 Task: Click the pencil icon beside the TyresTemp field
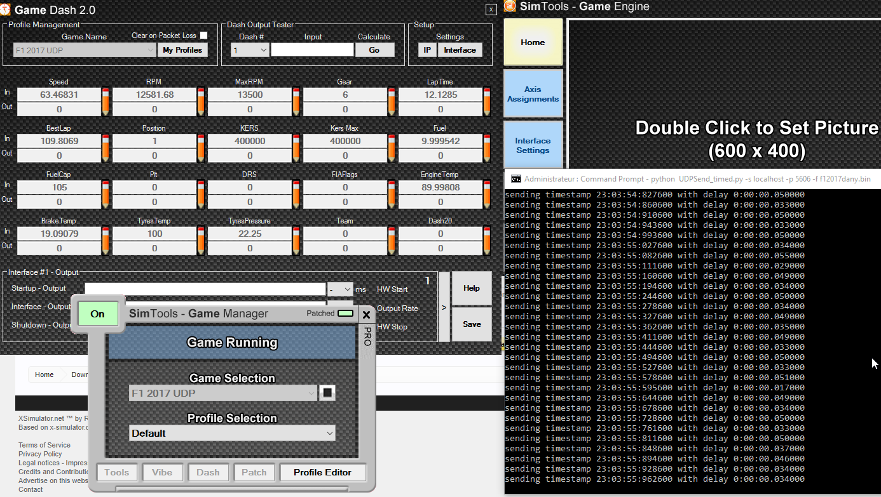click(201, 240)
